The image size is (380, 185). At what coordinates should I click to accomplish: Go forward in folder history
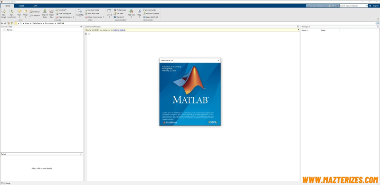point(5,23)
